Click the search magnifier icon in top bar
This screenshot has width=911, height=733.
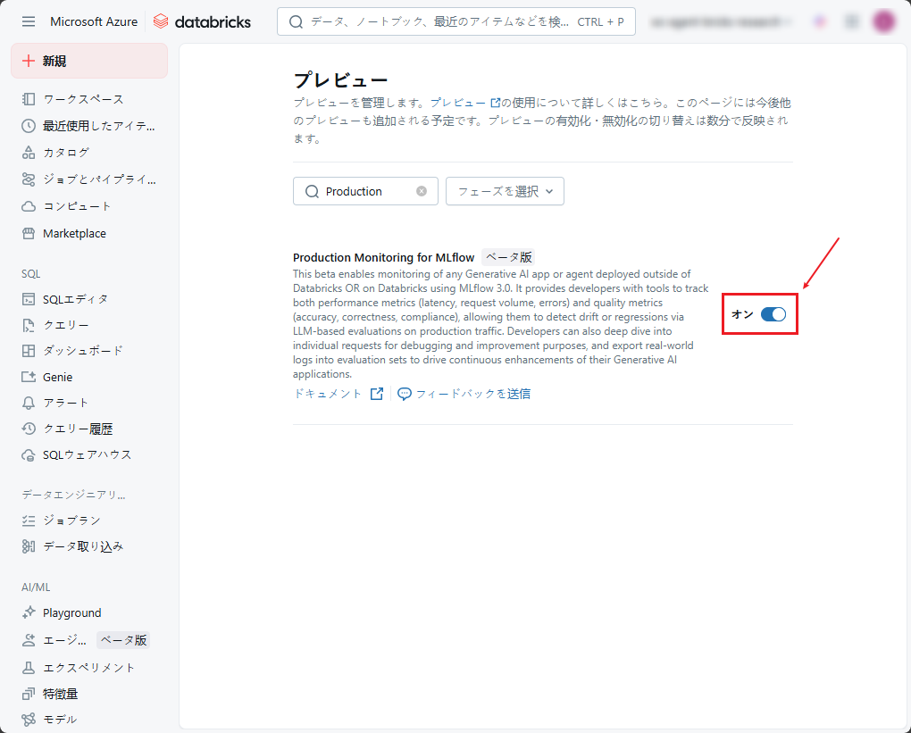(297, 22)
